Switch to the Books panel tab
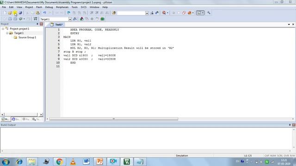This screenshot has width=296, height=166. 16,119
